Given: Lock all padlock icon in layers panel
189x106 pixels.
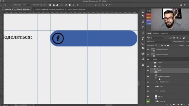Looking at the screenshot, I should [x=168, y=45].
